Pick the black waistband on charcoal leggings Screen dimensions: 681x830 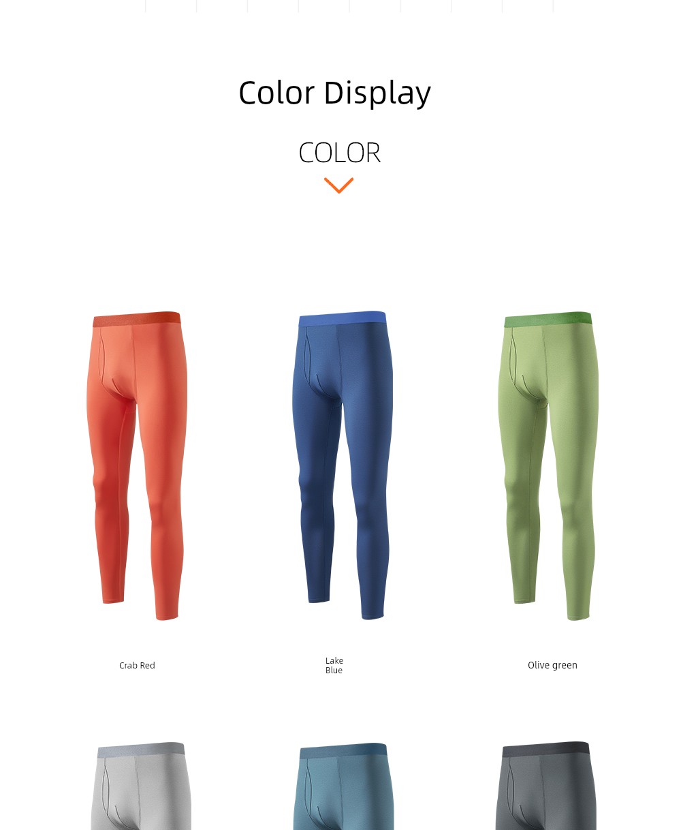546,750
